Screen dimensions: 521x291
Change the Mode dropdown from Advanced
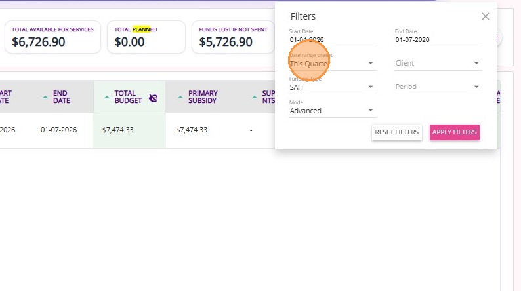pyautogui.click(x=333, y=111)
